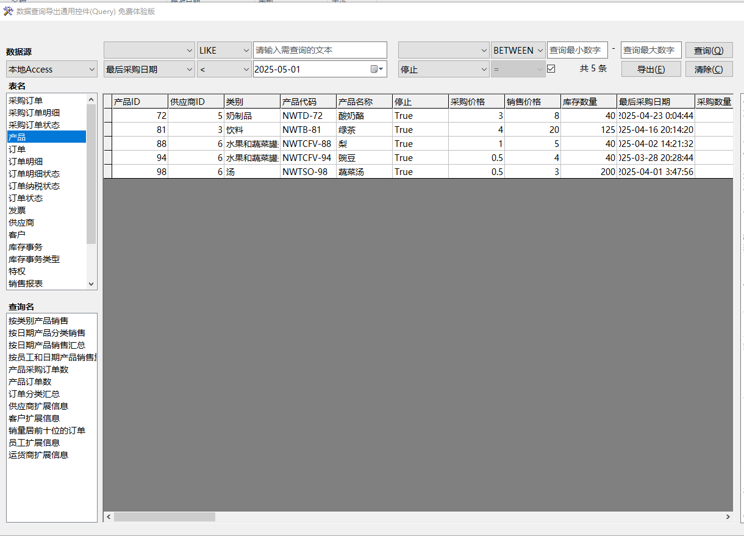Click the 酸奶酪 product name cell
The width and height of the screenshot is (744, 536).
pyautogui.click(x=364, y=116)
